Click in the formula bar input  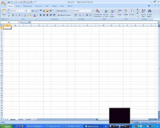[x=94, y=22]
